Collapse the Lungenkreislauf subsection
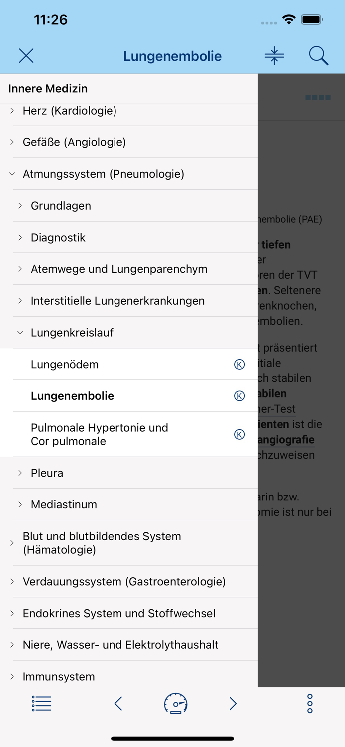Image resolution: width=345 pixels, height=747 pixels. pos(72,332)
